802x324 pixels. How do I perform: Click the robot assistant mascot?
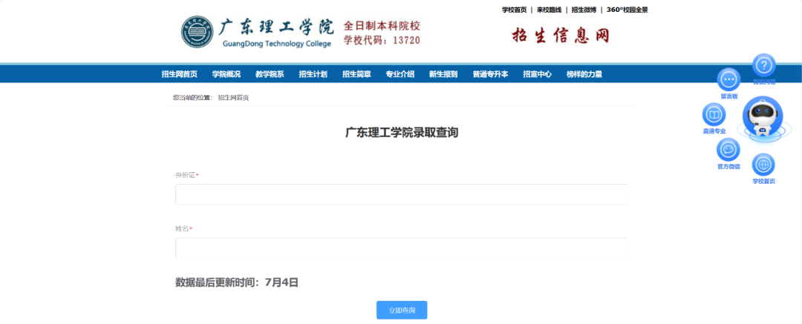763,118
